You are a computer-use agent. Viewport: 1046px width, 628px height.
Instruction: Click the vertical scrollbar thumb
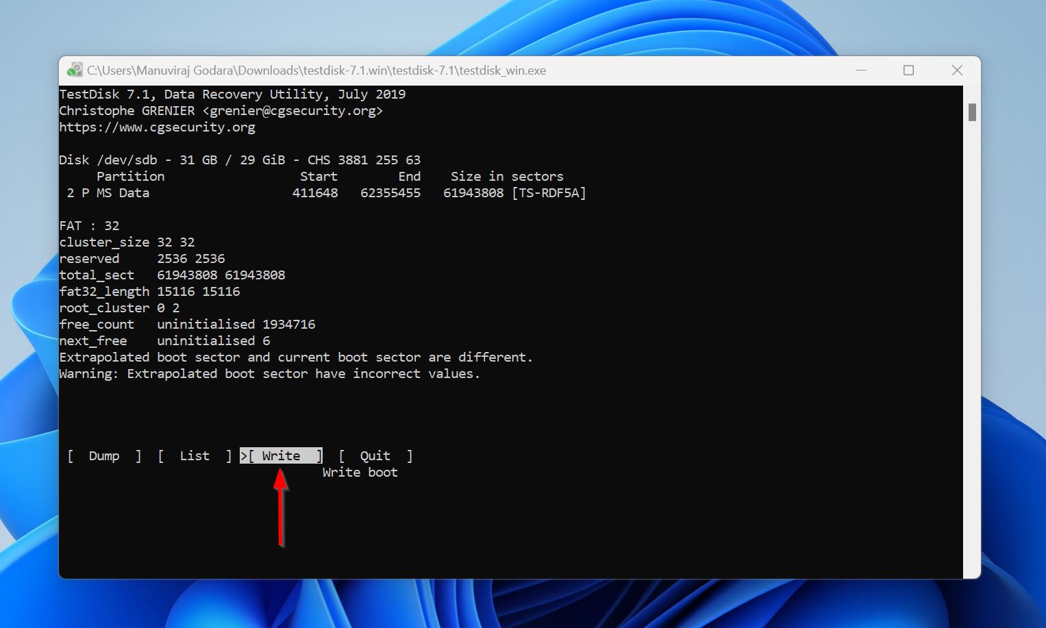(x=972, y=112)
